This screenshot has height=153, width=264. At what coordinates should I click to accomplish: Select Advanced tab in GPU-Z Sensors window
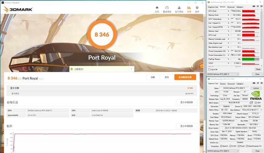[x=231, y=7]
